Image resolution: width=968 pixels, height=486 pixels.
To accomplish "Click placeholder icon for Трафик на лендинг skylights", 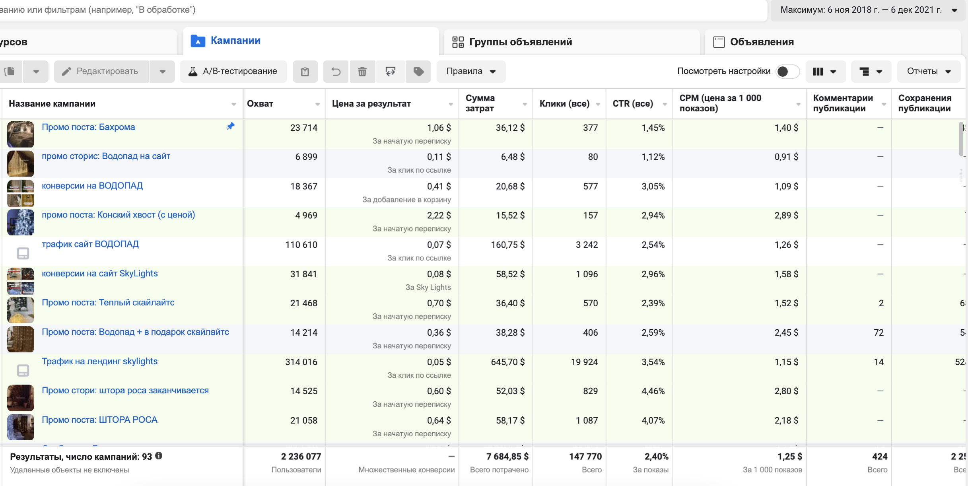I will (23, 370).
